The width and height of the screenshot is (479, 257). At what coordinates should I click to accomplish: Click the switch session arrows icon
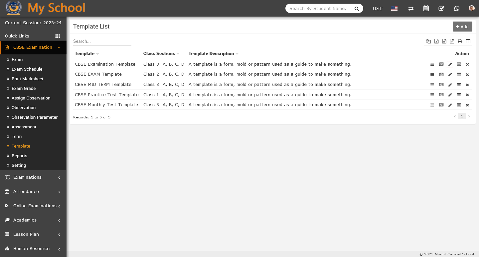pyautogui.click(x=411, y=8)
